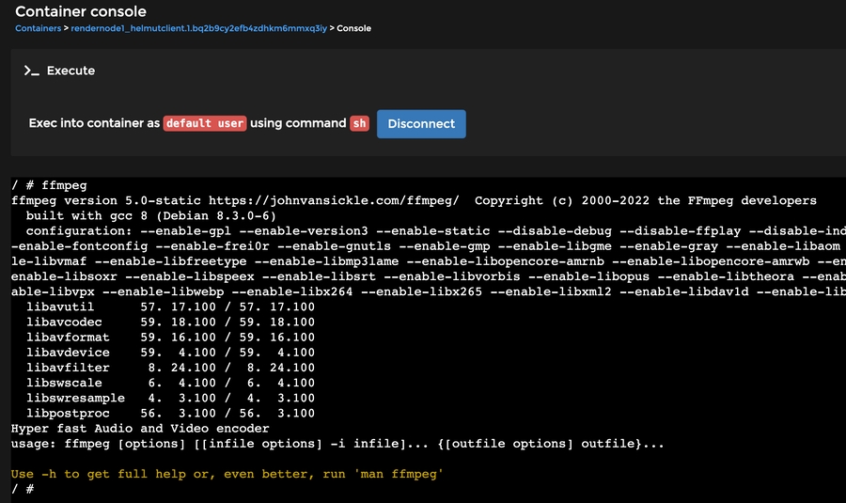Image resolution: width=846 pixels, height=503 pixels.
Task: Click the Console breadcrumb label
Action: (x=353, y=28)
